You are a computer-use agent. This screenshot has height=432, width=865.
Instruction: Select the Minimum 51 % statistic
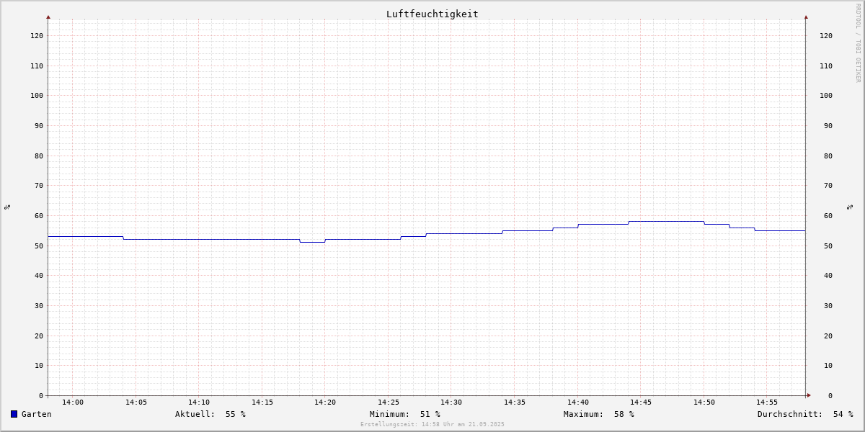[x=404, y=414]
